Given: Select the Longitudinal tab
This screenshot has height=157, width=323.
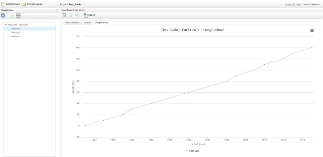Looking at the screenshot, I should (101, 23).
